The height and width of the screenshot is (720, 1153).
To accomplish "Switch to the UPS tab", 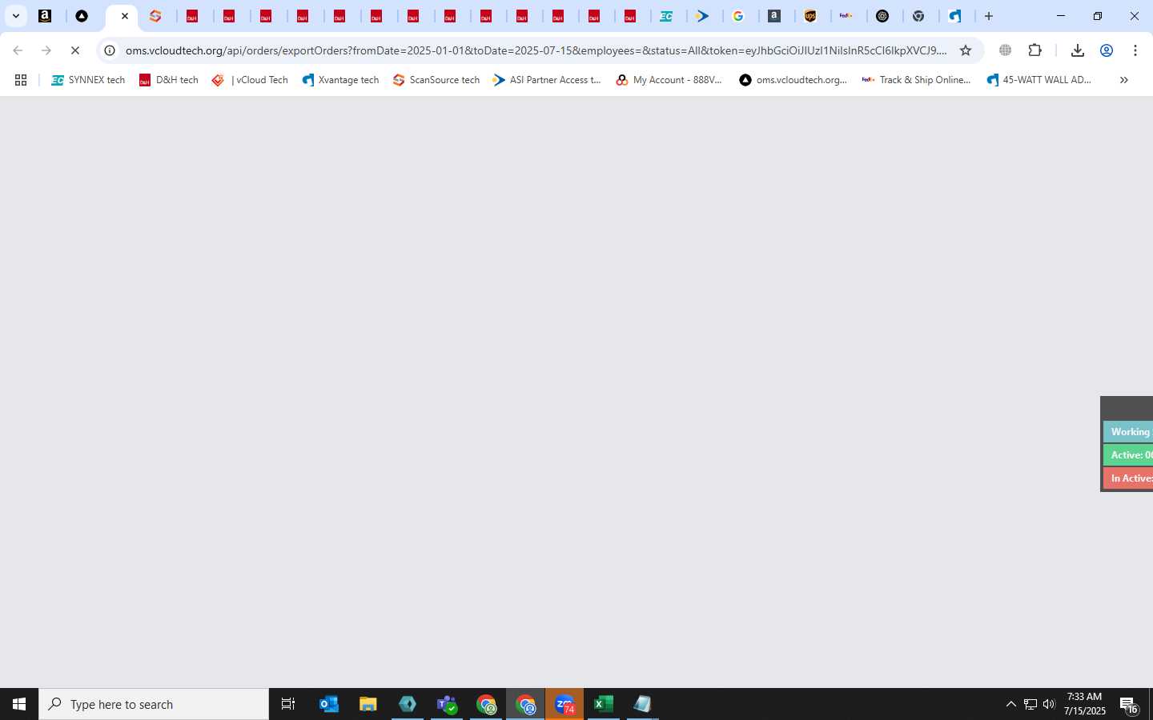I will click(810, 16).
